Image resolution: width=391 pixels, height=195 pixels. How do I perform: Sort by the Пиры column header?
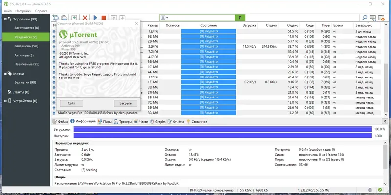(x=326, y=25)
